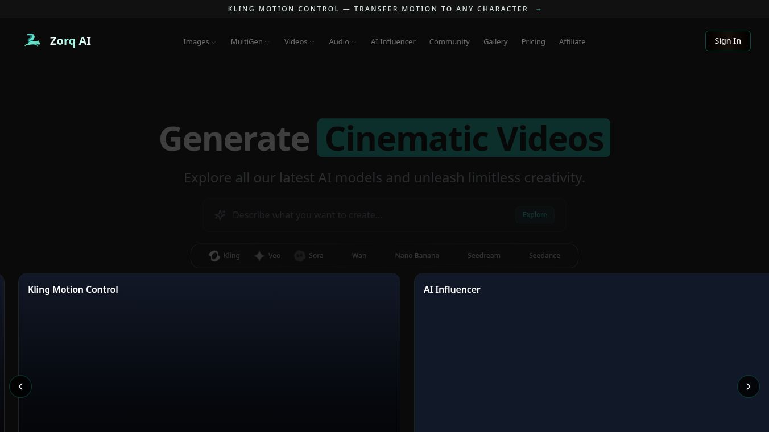Click the Explore button
The image size is (769, 432).
535,215
